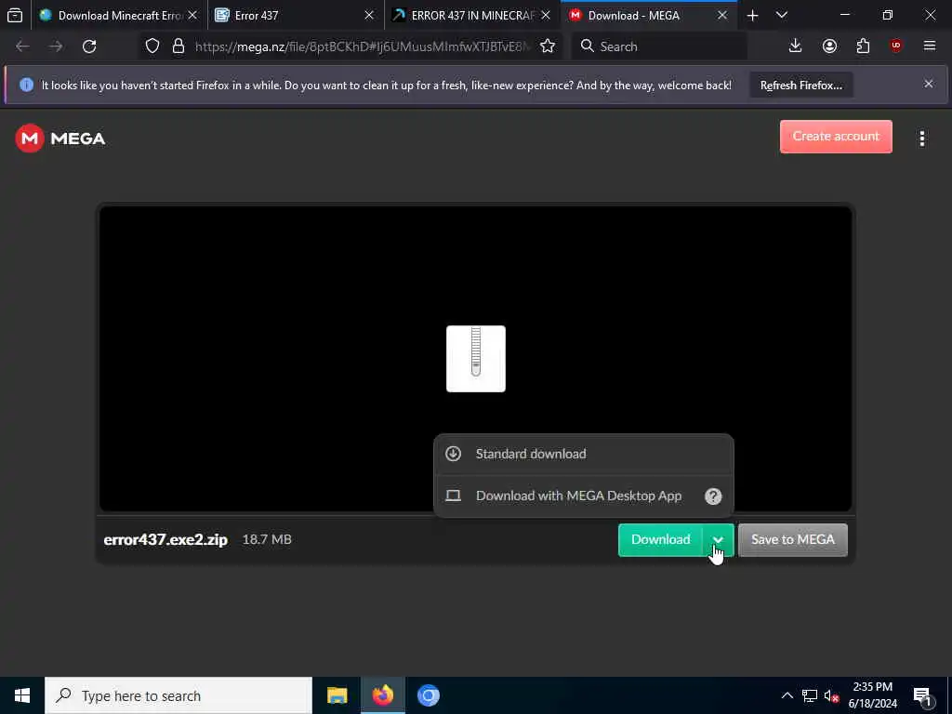Open File Explorer from taskbar
The image size is (952, 714).
337,695
